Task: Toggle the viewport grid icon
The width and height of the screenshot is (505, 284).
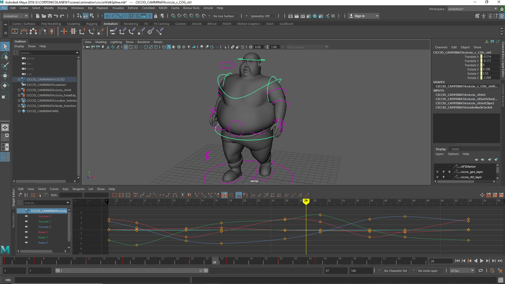Action: [x=126, y=47]
